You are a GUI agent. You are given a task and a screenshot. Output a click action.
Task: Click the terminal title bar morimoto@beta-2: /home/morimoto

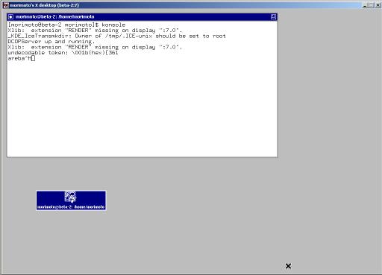tap(142, 17)
